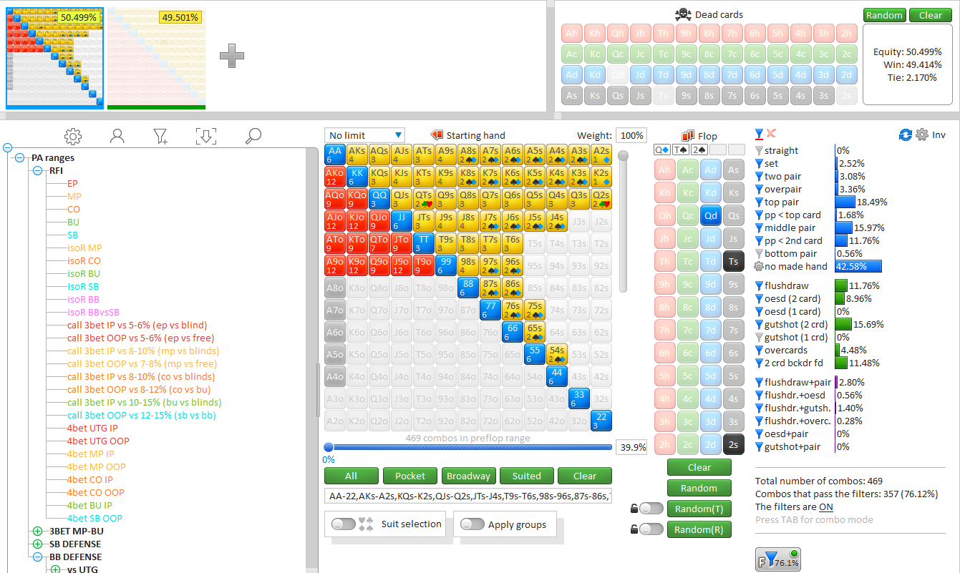Viewport: 960px width, 573px height.
Task: Open the No limit game type dropdown
Action: [x=365, y=135]
